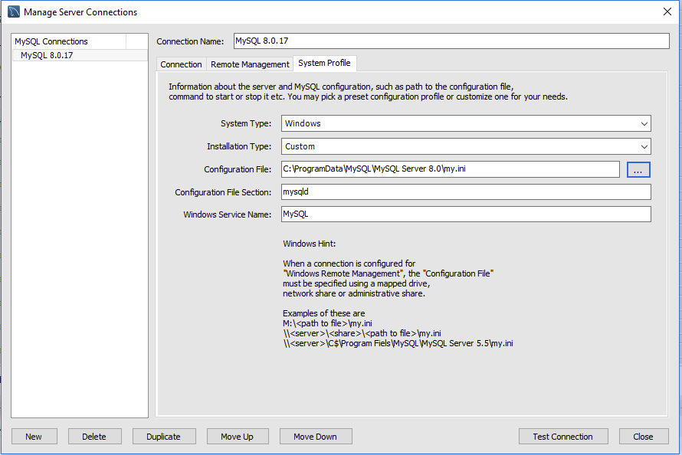Viewport: 682px width, 455px height.
Task: Click the Windows Service Name: label
Action: click(227, 214)
